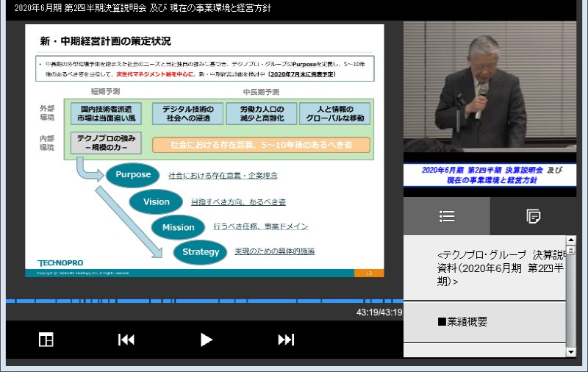The height and width of the screenshot is (372, 588).
Task: Click the chapter list scrollbar thumb
Action: 571,250
